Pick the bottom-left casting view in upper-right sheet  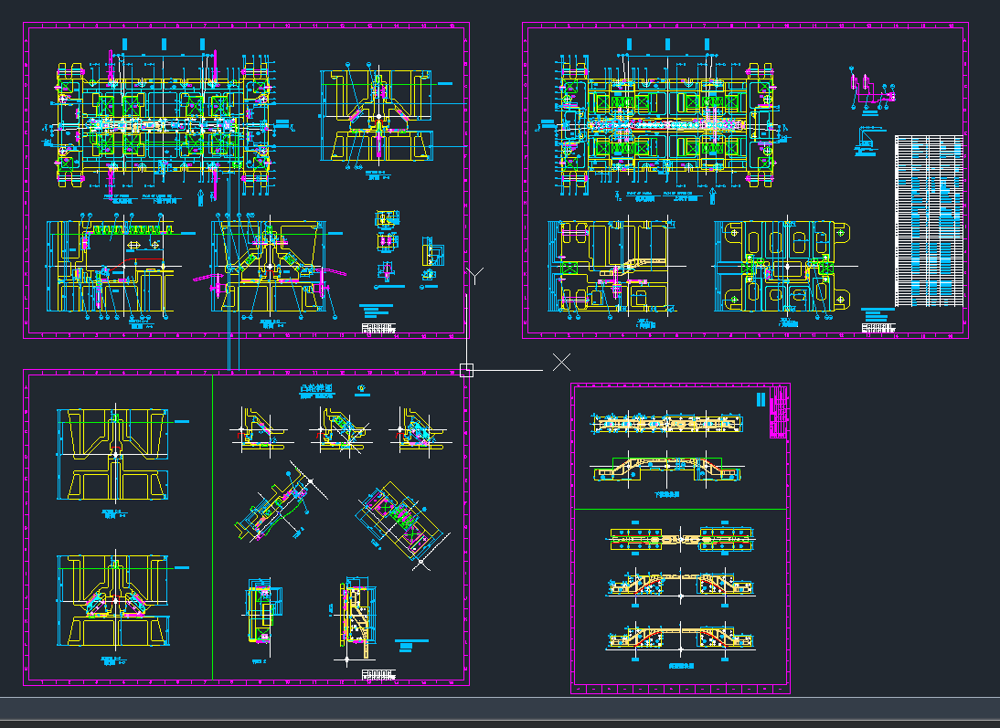[x=610, y=265]
